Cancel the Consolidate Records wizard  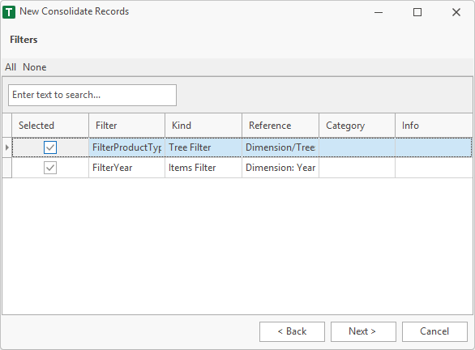click(434, 331)
